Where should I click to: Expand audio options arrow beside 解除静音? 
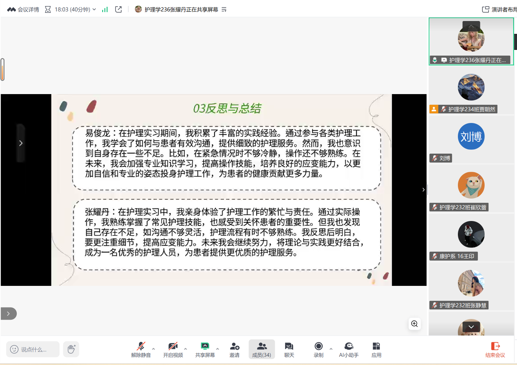pyautogui.click(x=153, y=349)
